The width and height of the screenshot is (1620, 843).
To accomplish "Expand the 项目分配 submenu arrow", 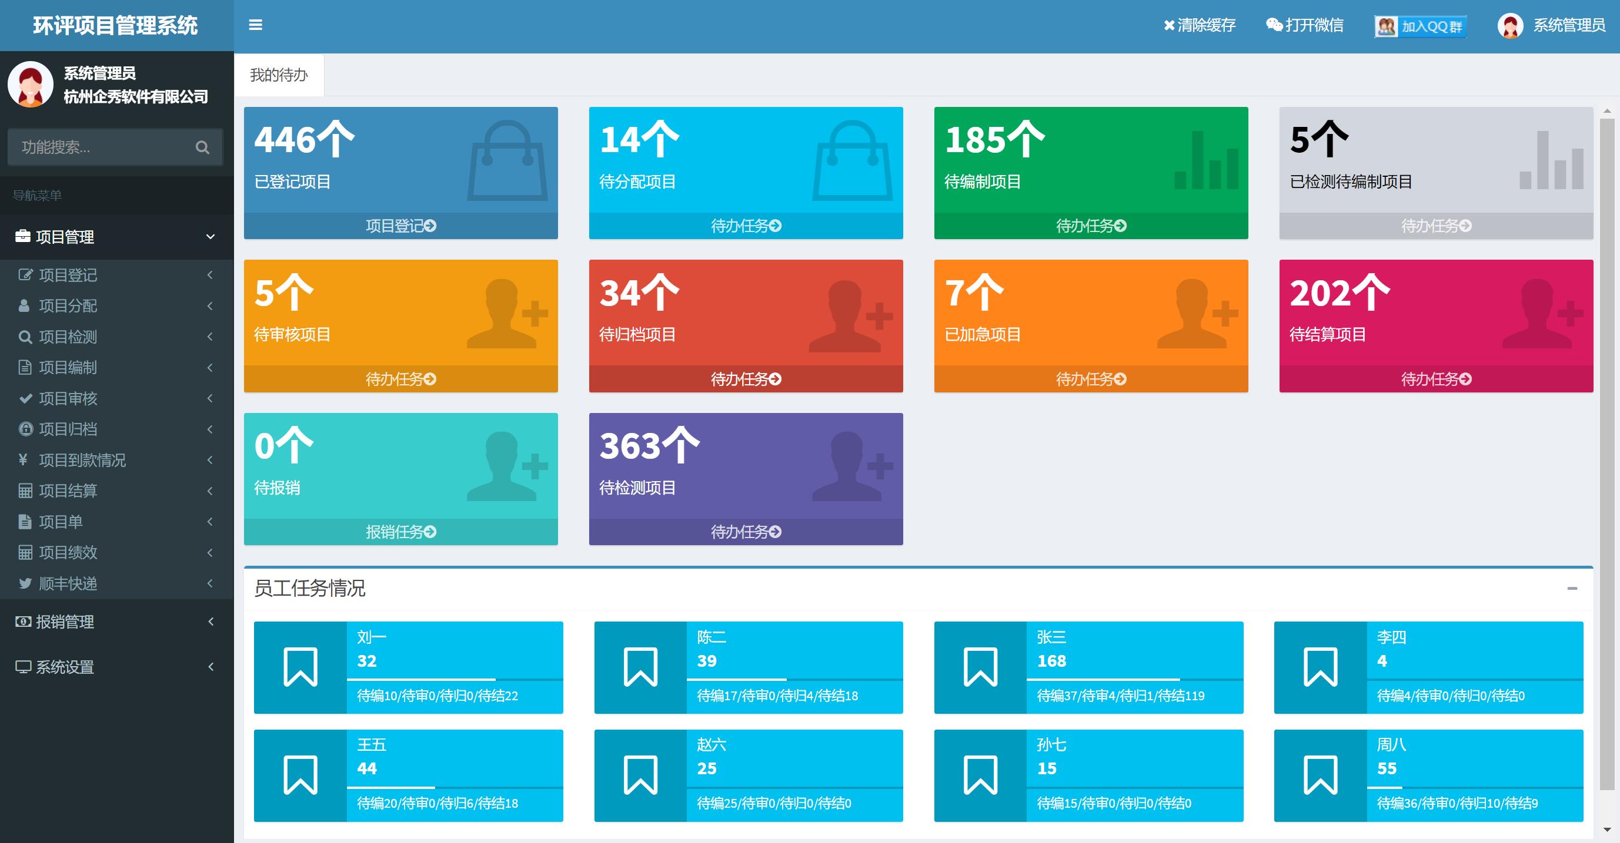I will (210, 305).
